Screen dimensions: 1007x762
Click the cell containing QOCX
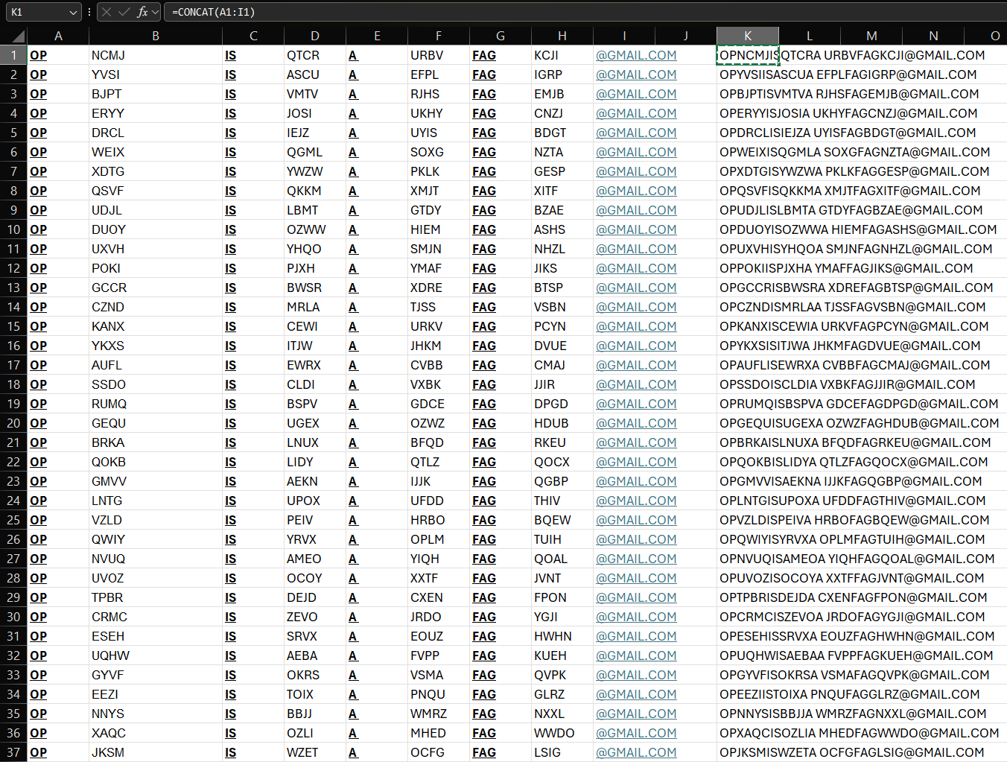click(562, 462)
